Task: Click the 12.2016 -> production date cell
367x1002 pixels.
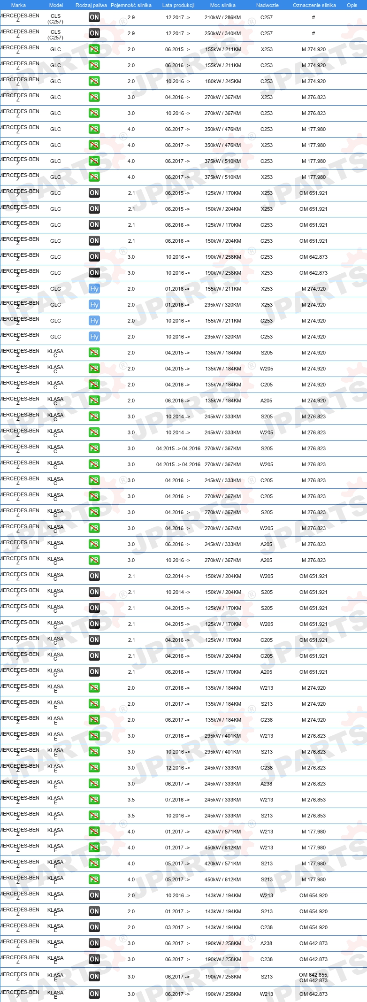Action: click(x=177, y=768)
